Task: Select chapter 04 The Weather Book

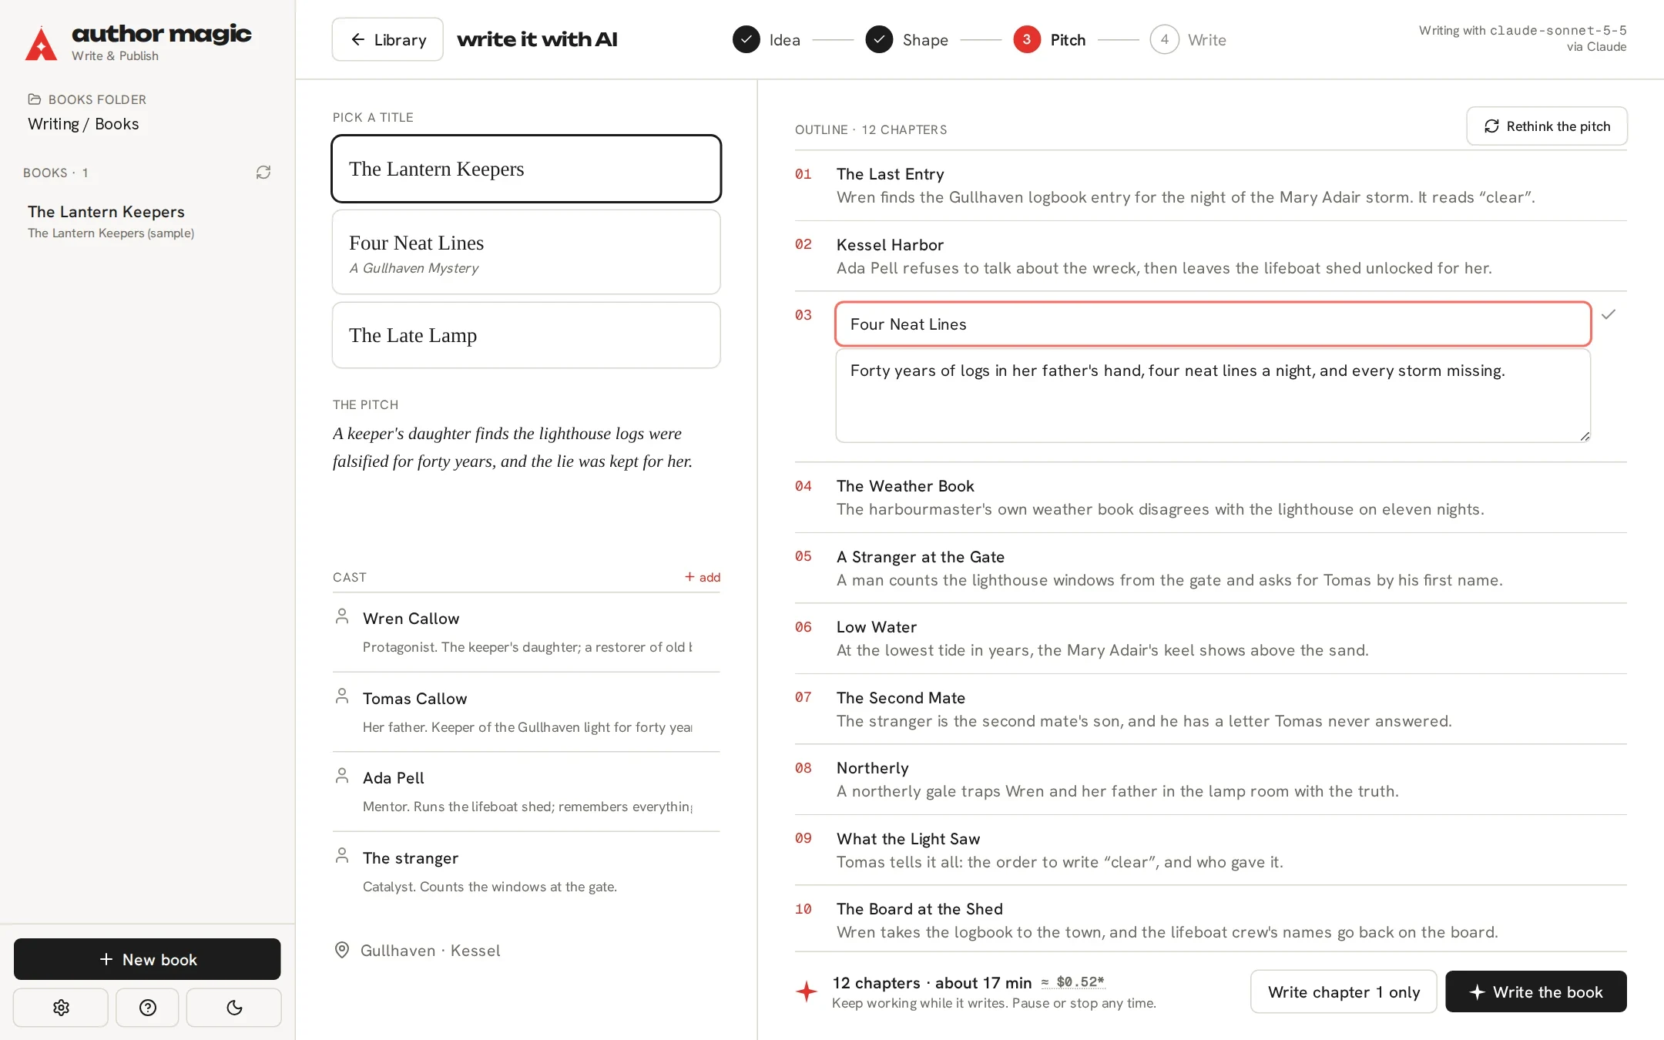Action: (x=1211, y=498)
